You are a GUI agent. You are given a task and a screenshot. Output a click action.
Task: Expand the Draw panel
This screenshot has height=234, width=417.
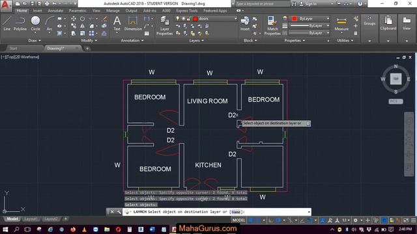pos(35,40)
